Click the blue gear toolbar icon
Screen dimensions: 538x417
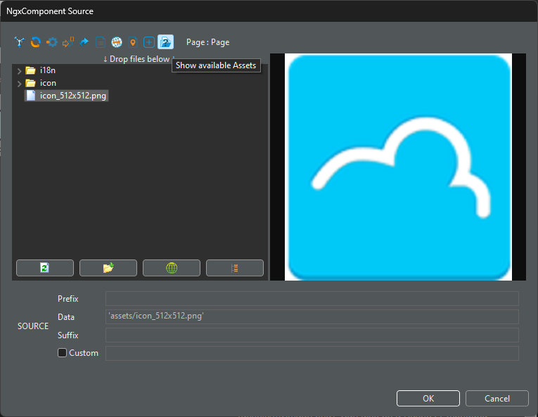coord(52,42)
